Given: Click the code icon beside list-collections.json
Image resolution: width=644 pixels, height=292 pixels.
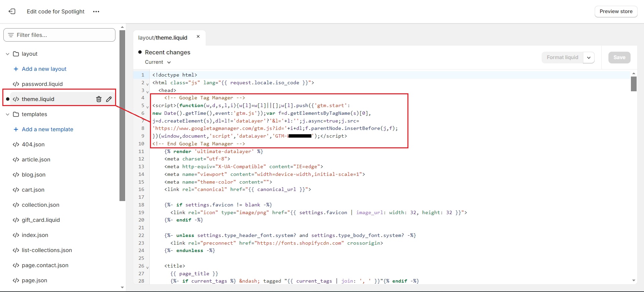Looking at the screenshot, I should coord(16,250).
